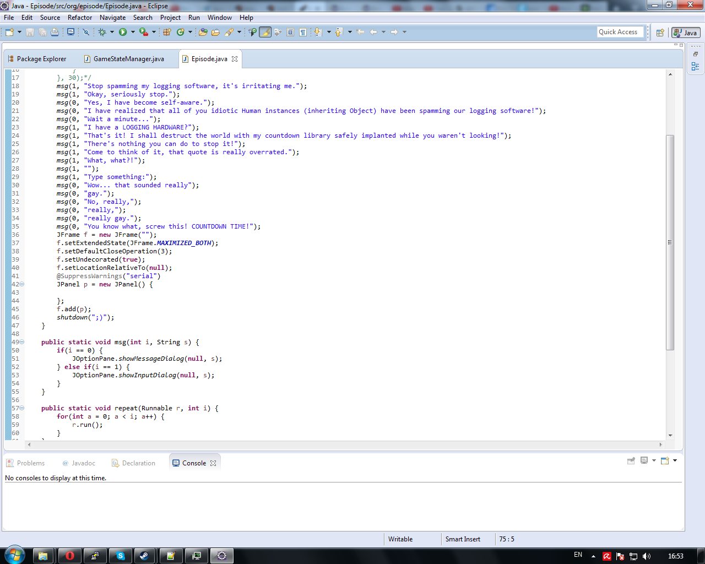Screen dimensions: 705x564
Task: Click the Run External Tools icon
Action: coord(144,32)
